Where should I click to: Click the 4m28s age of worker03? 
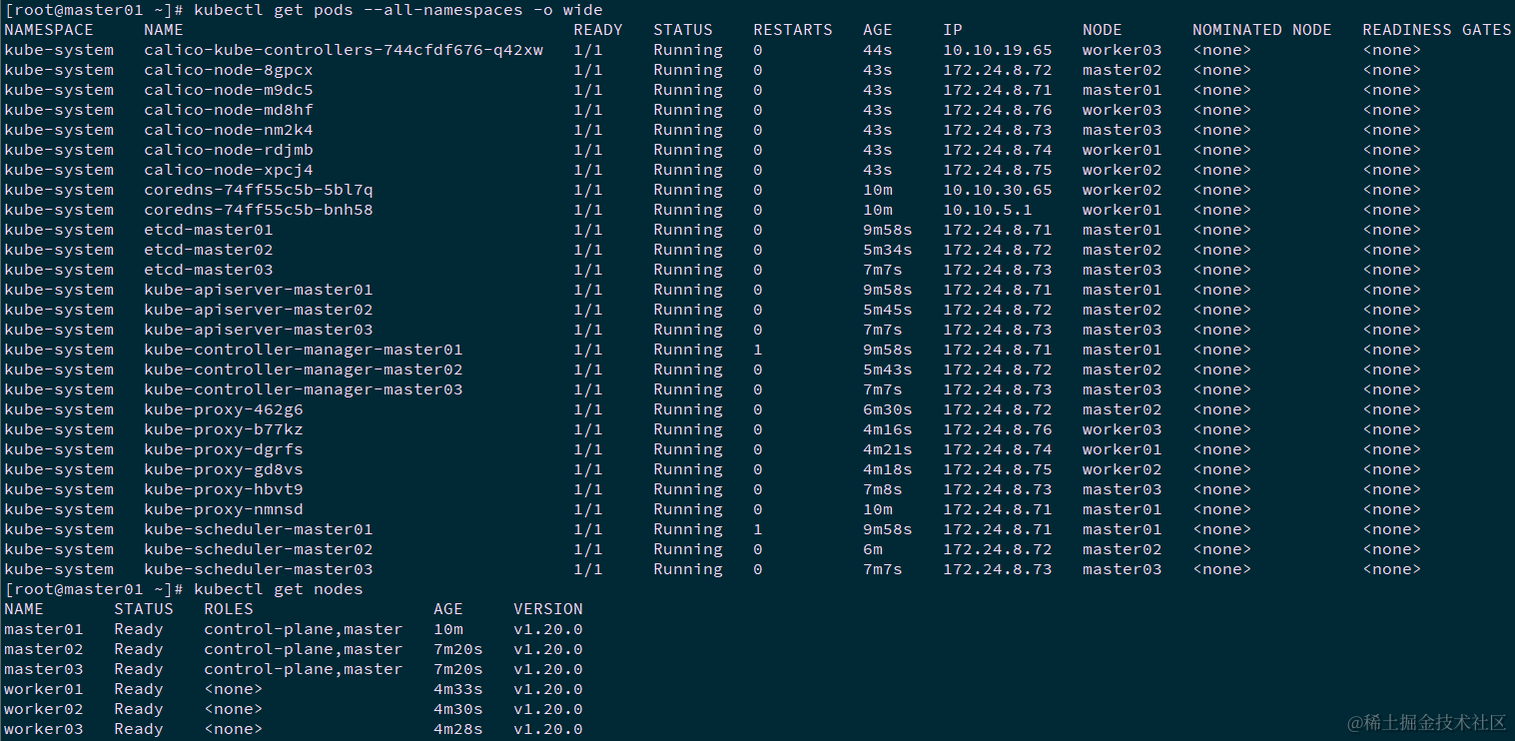pyautogui.click(x=458, y=729)
